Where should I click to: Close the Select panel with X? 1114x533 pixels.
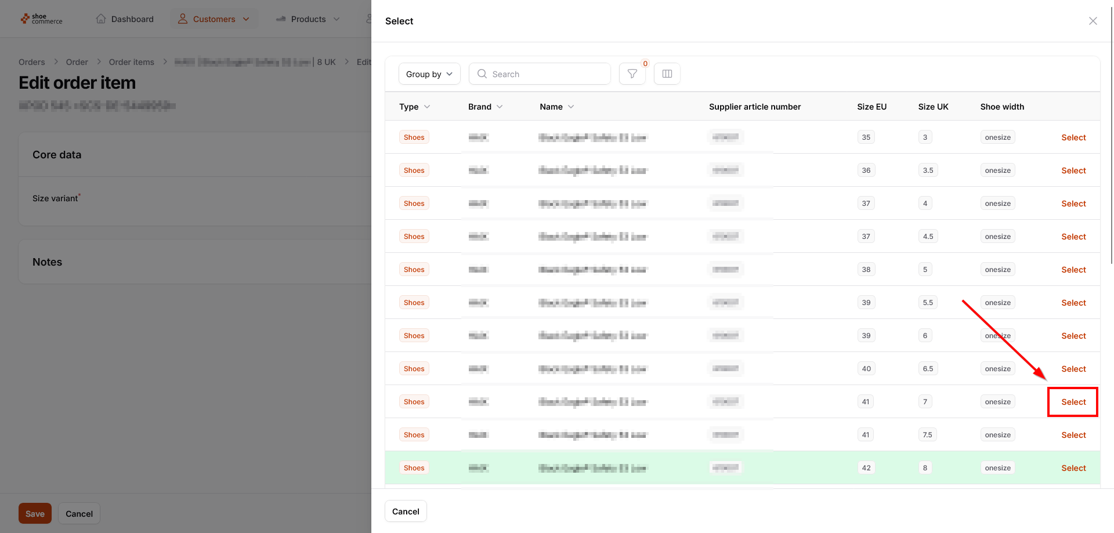[x=1093, y=21]
